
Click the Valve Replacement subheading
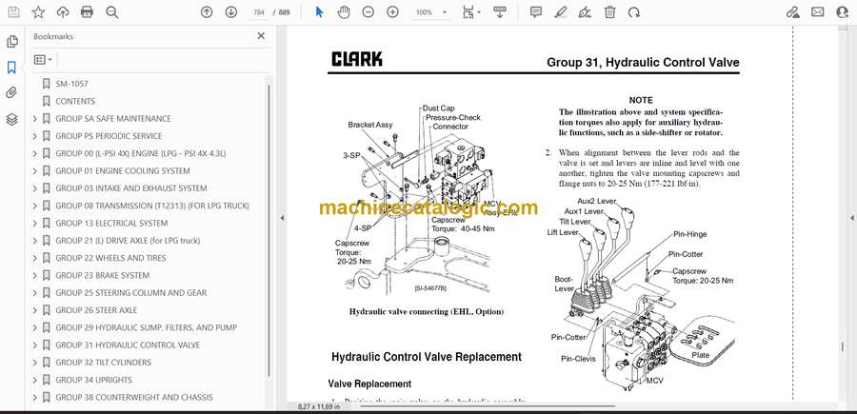pyautogui.click(x=369, y=384)
